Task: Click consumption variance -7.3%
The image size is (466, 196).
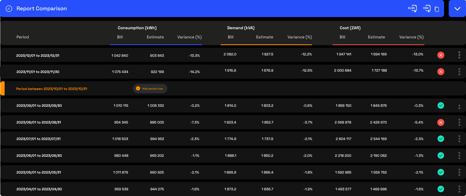Action: click(195, 122)
